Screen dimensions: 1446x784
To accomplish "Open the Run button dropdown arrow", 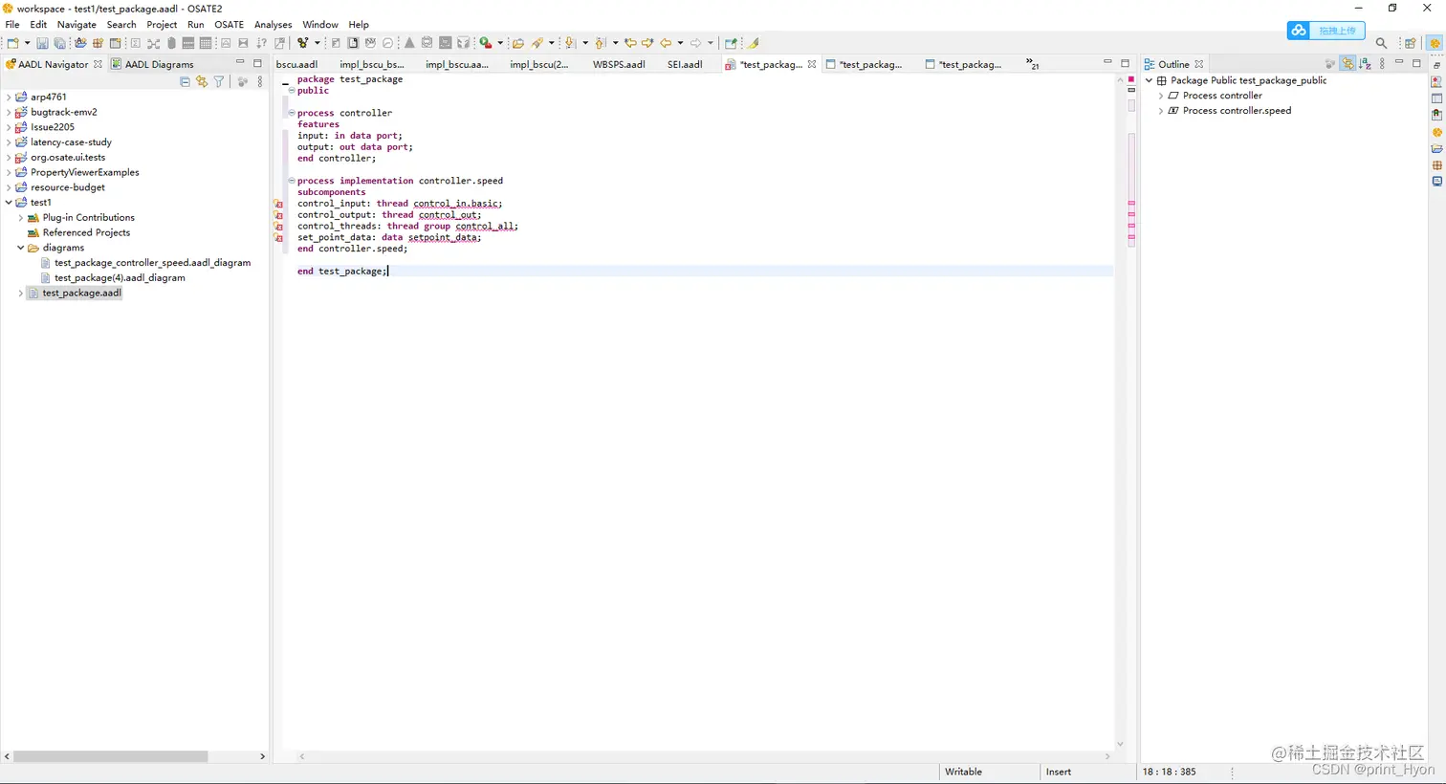I will point(500,43).
